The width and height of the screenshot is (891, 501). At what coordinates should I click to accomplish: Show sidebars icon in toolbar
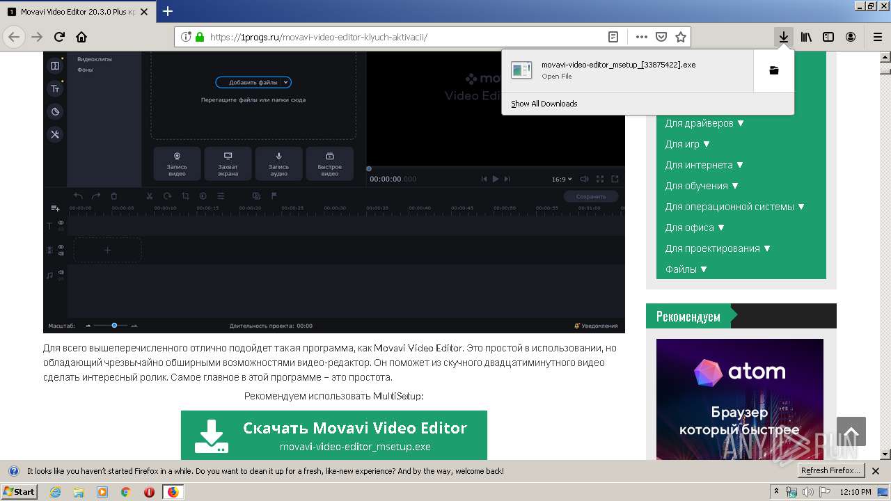click(x=828, y=37)
